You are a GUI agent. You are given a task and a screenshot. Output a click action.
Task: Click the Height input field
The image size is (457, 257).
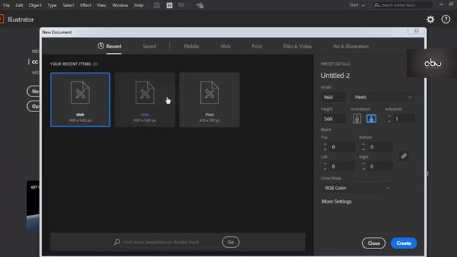pyautogui.click(x=333, y=119)
